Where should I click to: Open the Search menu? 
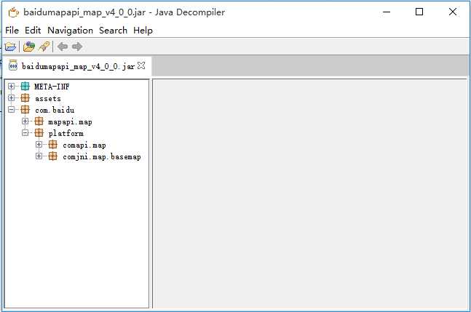tap(114, 31)
